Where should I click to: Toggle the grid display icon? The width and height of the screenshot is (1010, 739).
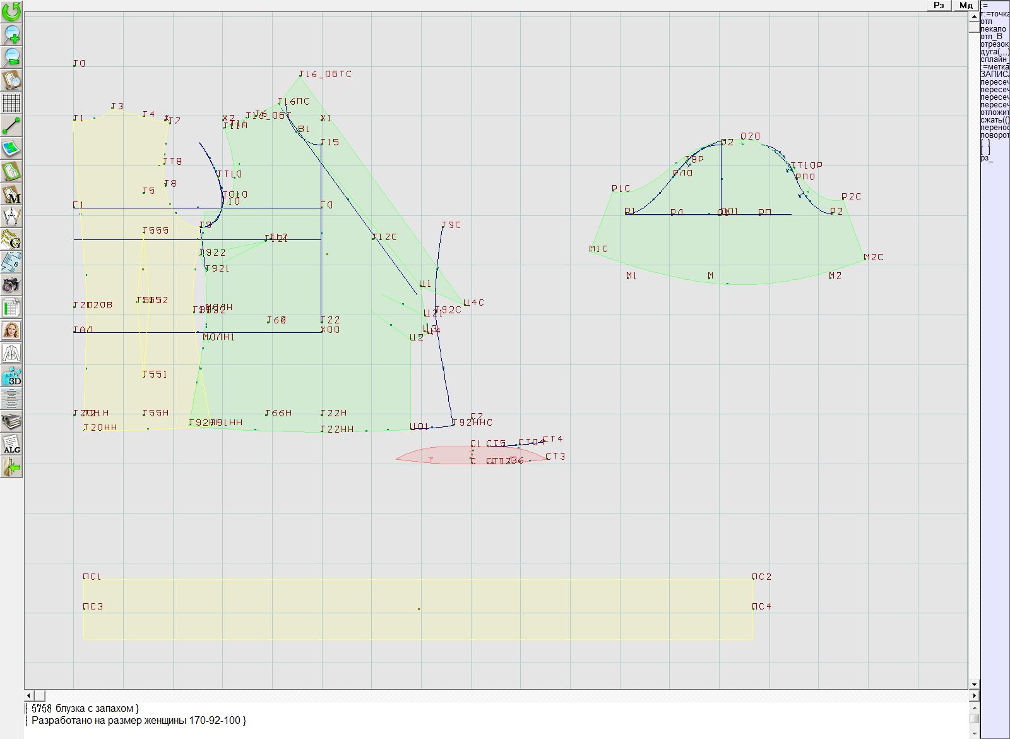[x=11, y=102]
